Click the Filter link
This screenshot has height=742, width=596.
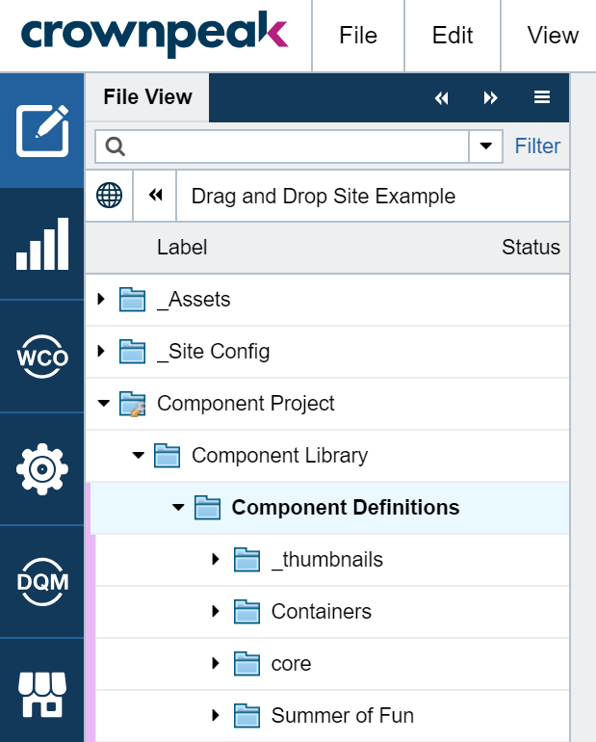pos(537,146)
